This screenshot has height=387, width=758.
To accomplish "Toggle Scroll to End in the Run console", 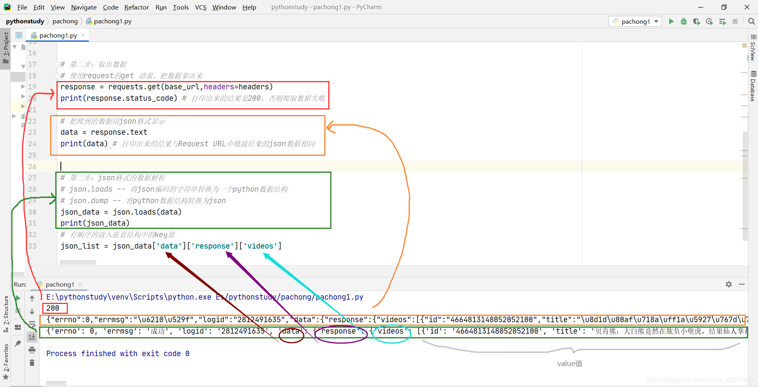I will click(32, 337).
